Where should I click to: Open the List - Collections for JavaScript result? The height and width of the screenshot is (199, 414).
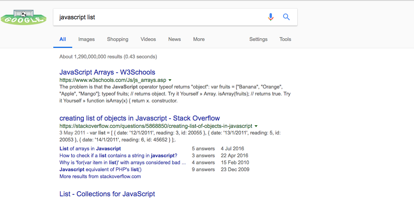click(107, 194)
